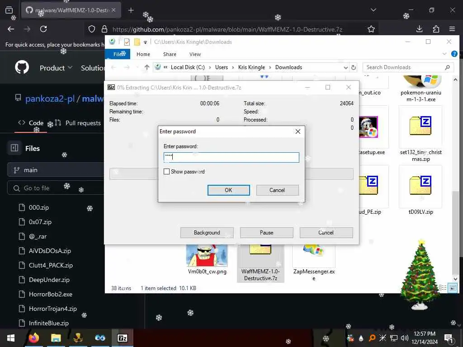Select pokemon-uranium-1-3-1.exe file
Screen dimensions: 463x347
click(421, 89)
